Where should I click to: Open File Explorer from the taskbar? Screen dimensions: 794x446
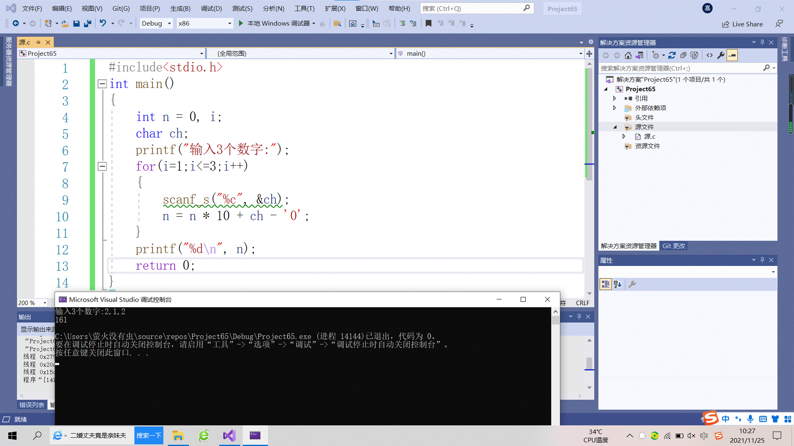[178, 436]
